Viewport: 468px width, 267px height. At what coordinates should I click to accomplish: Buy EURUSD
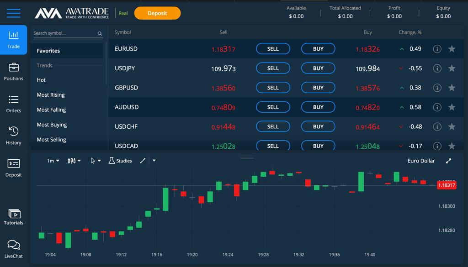click(318, 49)
